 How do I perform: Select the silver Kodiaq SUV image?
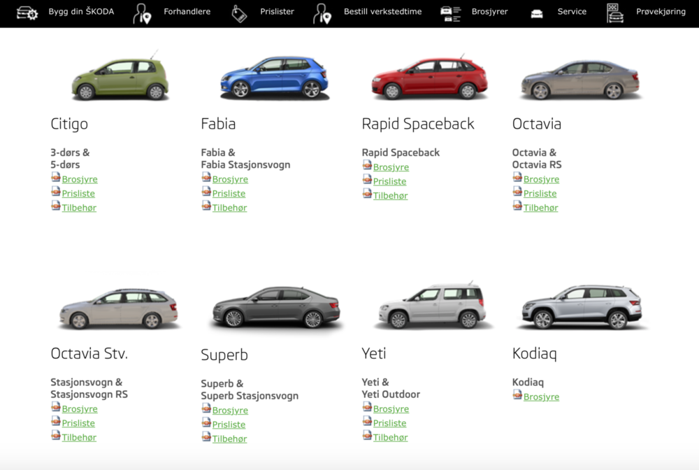[x=582, y=306]
